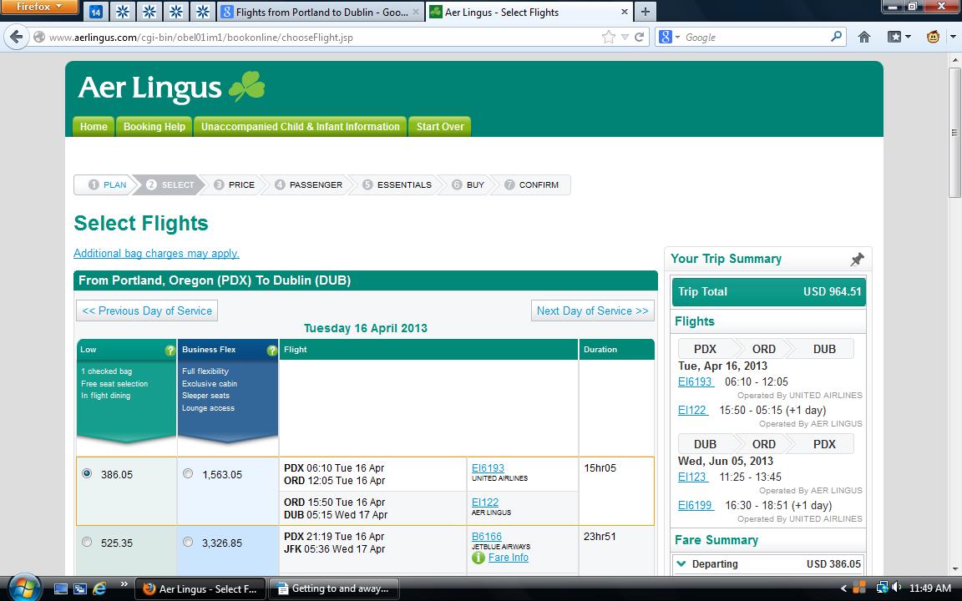Viewport: 962px width, 601px height.
Task: Open the Booking Help menu item
Action: [154, 127]
